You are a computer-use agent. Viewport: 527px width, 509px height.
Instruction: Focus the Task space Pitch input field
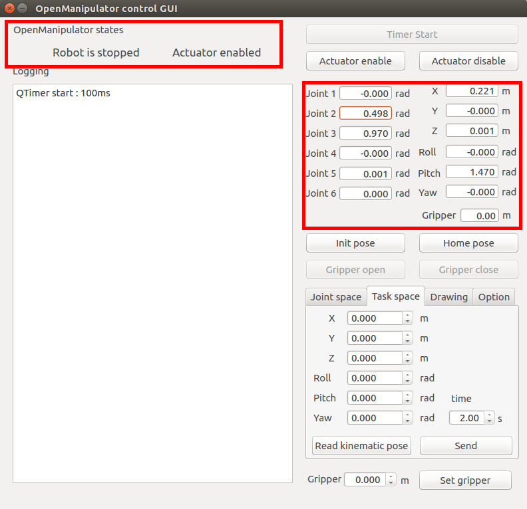375,398
